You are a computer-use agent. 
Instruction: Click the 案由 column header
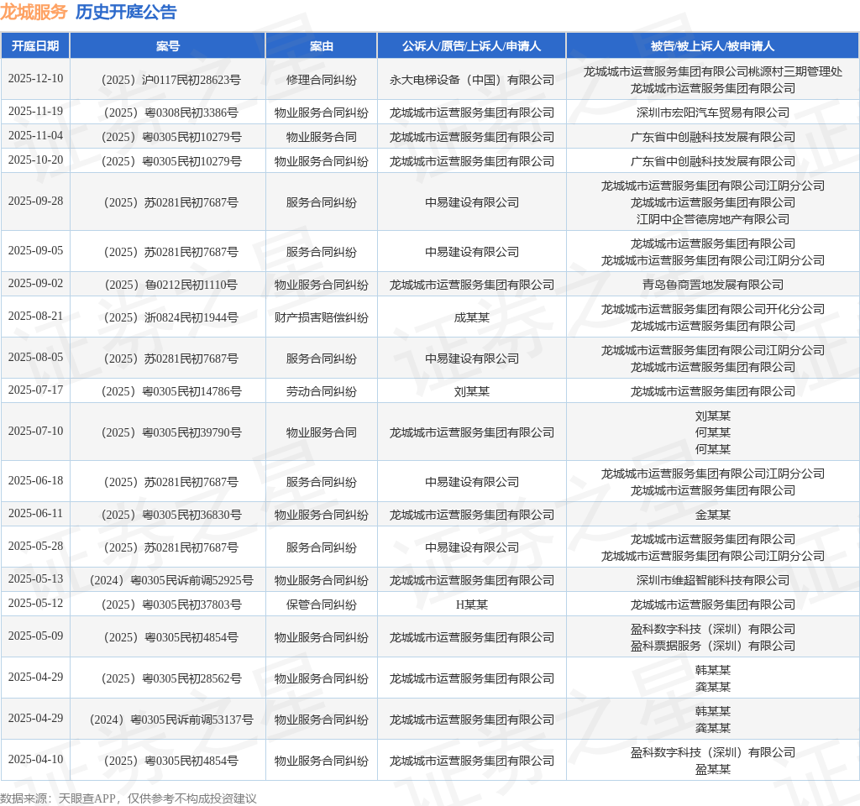coord(322,46)
